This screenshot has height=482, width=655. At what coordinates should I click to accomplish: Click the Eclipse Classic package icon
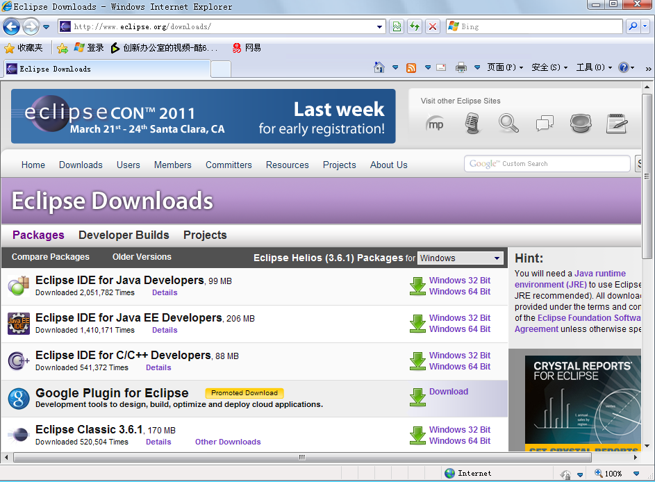[18, 435]
